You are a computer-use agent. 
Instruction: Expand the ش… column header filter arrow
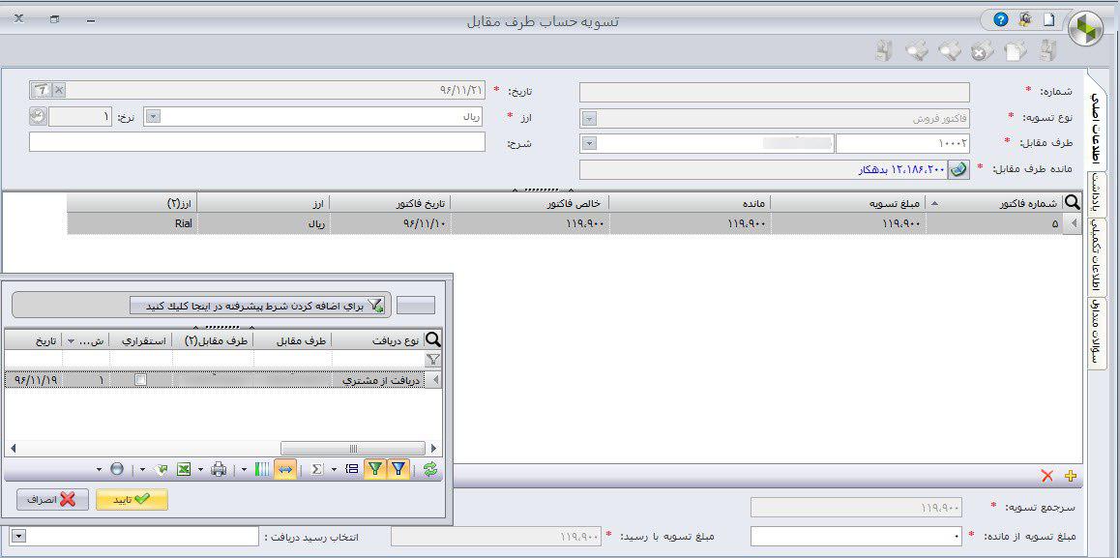pos(71,340)
